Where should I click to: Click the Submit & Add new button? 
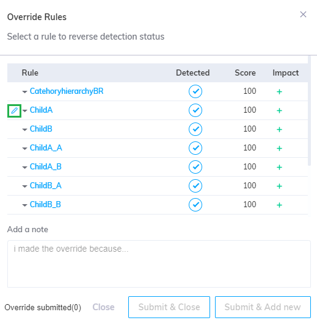263,307
